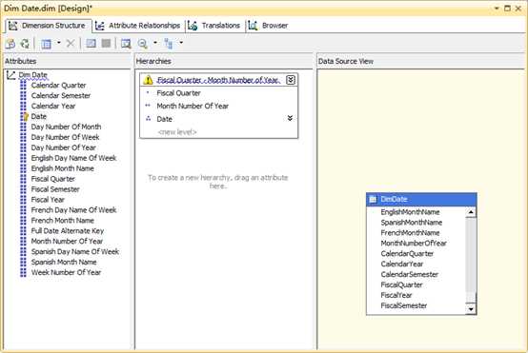Open the window position dropdown arrow
The height and width of the screenshot is (353, 528).
pos(497,8)
